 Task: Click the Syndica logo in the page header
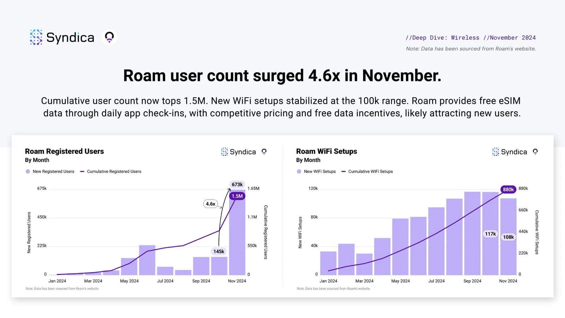[62, 37]
